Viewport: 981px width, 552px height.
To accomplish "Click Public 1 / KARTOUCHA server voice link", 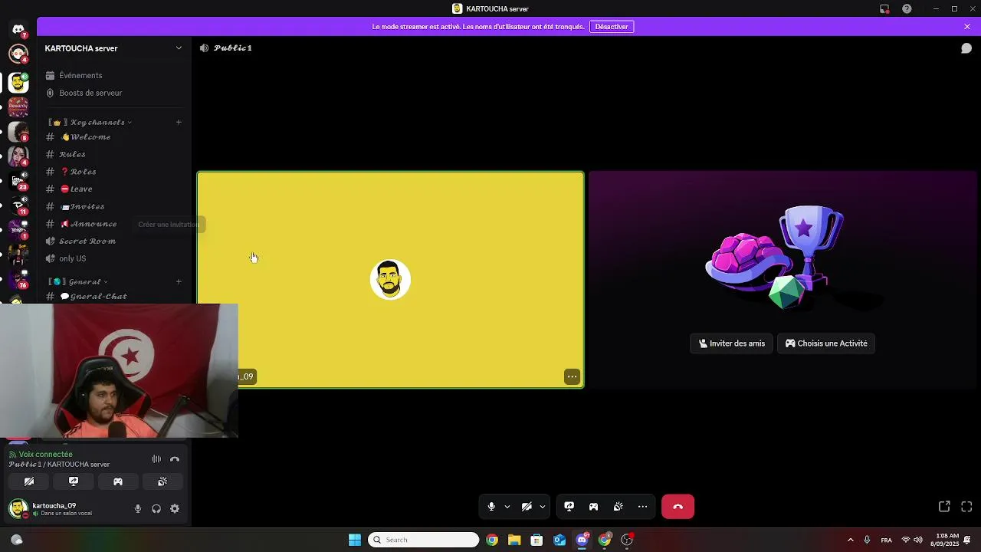I will click(x=59, y=465).
